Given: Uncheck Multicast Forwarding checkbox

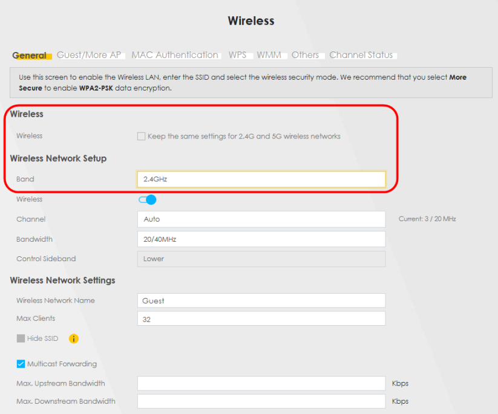Looking at the screenshot, I should click(x=21, y=364).
